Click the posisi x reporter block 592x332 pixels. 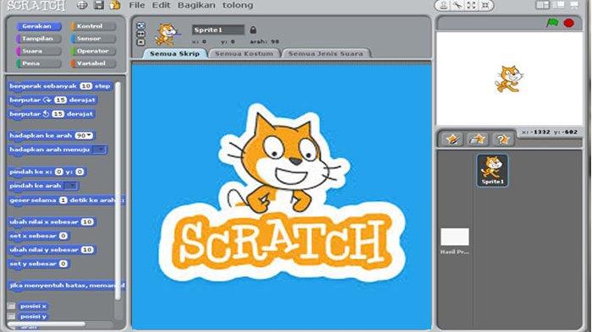click(x=33, y=306)
